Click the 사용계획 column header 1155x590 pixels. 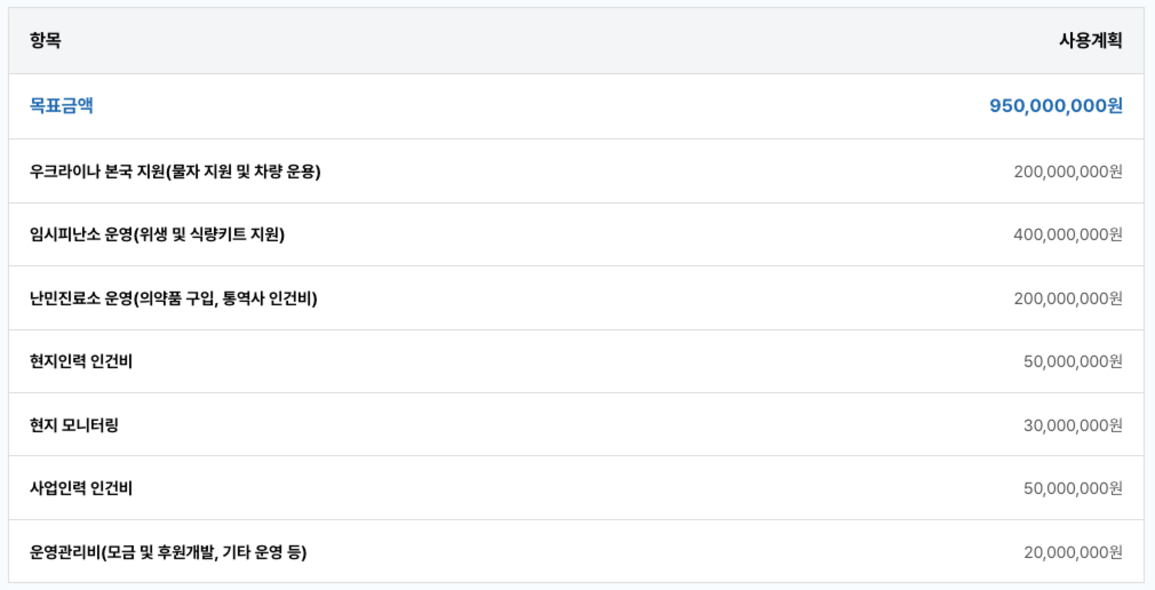1090,41
